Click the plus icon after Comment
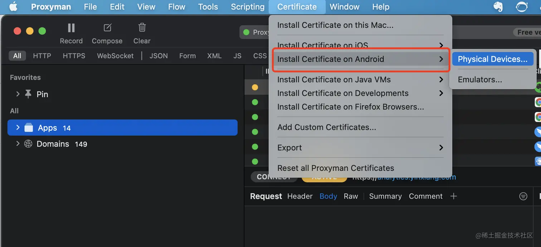Image resolution: width=541 pixels, height=247 pixels. 454,196
